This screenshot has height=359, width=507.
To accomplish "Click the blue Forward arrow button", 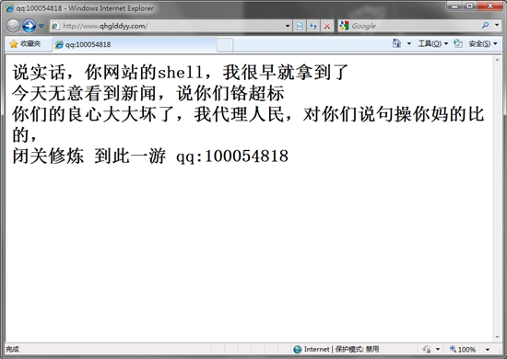I will [x=29, y=26].
